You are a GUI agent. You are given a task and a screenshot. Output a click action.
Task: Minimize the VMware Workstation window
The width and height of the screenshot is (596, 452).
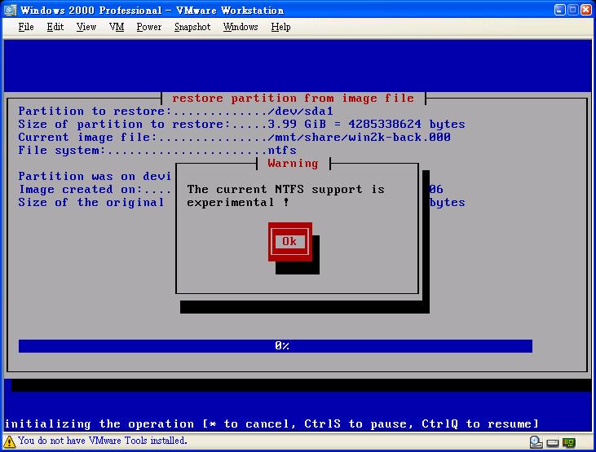tap(559, 10)
